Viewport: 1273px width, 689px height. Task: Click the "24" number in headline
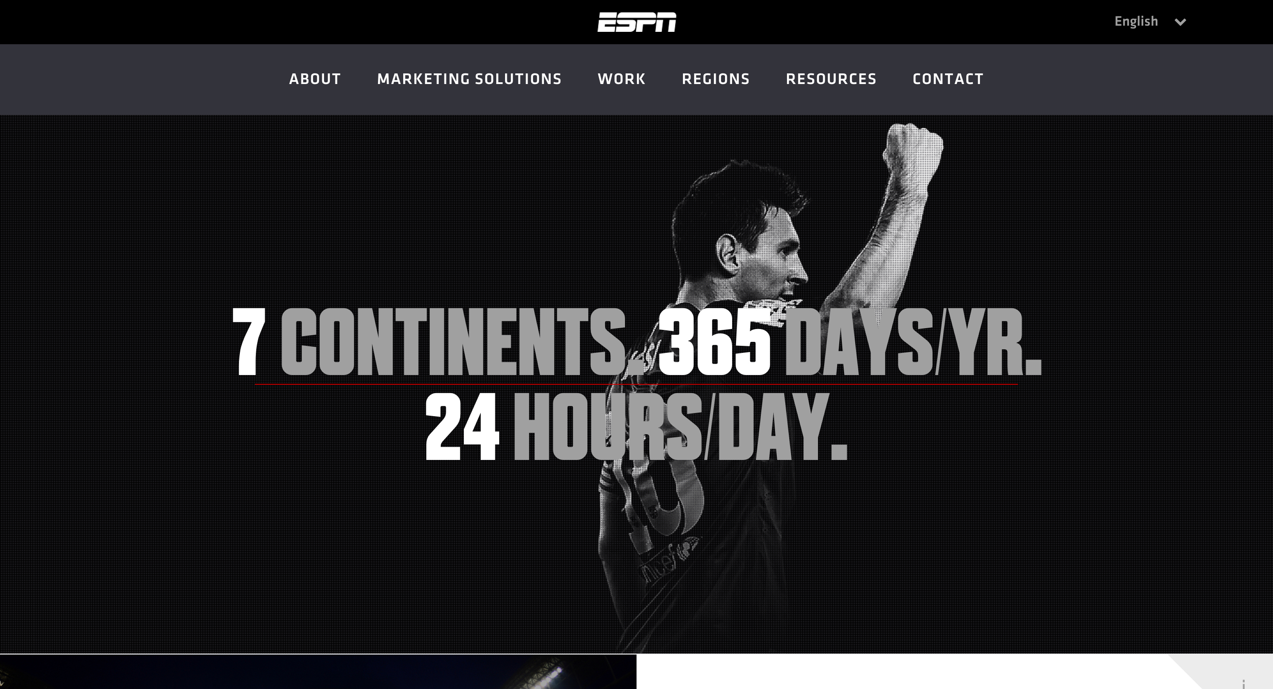pyautogui.click(x=462, y=427)
